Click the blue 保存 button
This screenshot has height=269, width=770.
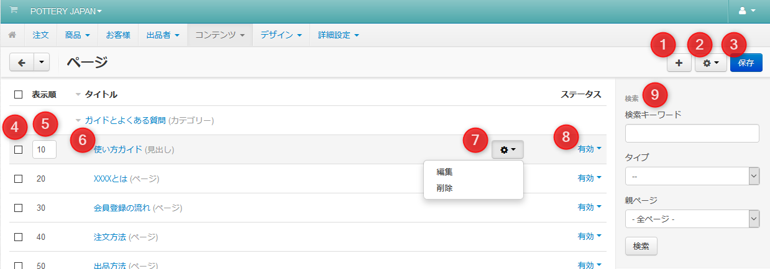[746, 63]
